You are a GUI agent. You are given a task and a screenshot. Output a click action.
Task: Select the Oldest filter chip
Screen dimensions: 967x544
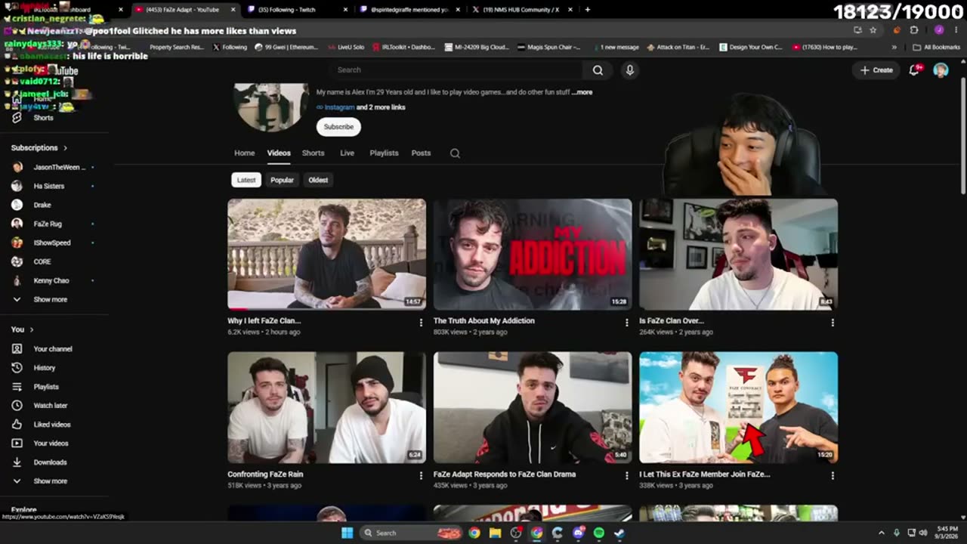[x=318, y=180]
